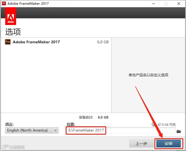This screenshot has width=186, height=151.
Task: Click the 安装总计 total size label
Action: pos(86,117)
